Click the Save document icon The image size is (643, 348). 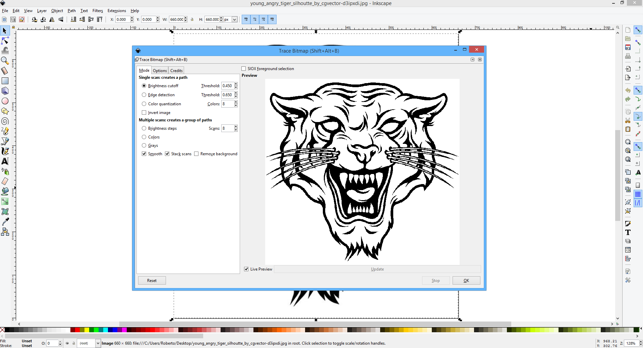pos(628,47)
